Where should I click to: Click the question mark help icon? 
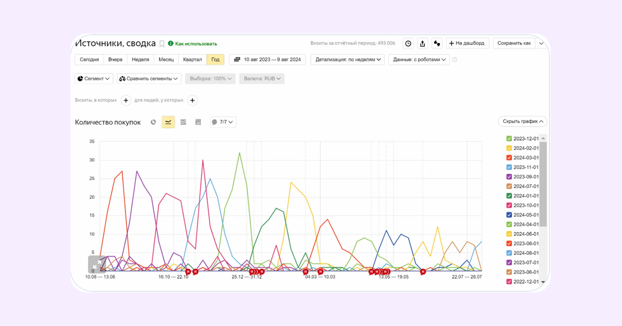click(x=454, y=60)
